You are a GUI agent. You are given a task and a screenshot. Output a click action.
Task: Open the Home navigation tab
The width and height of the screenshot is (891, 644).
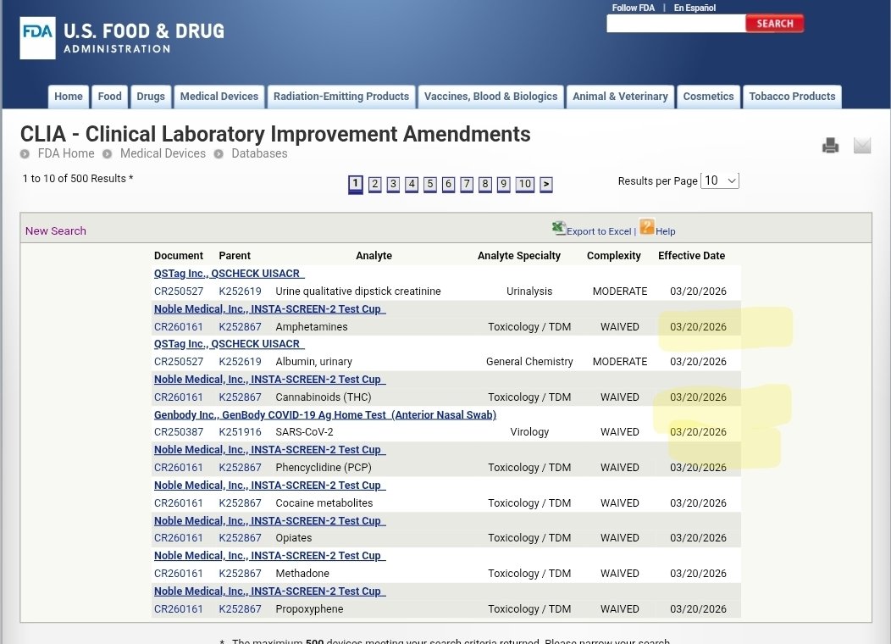point(69,96)
